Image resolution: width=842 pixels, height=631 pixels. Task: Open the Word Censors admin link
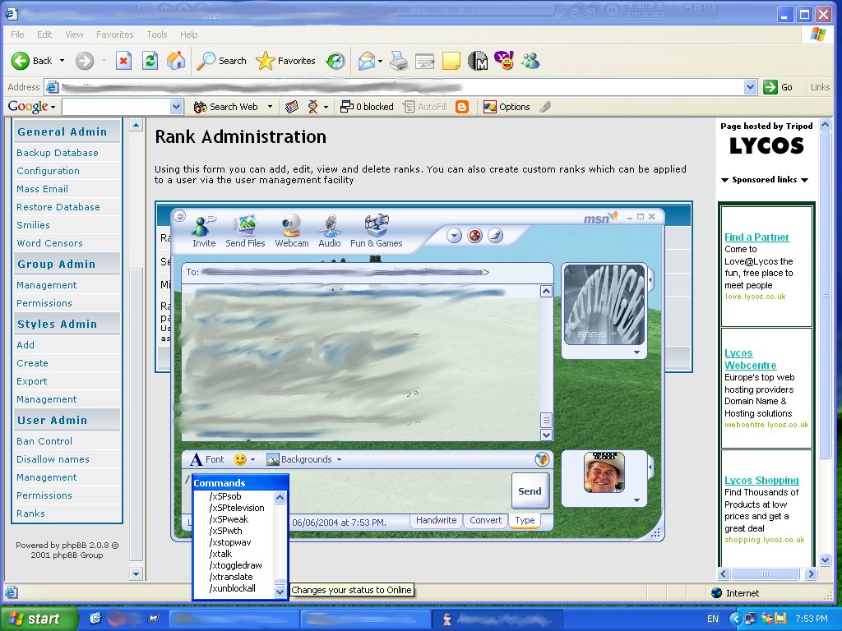[49, 243]
